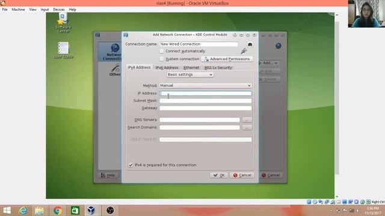Screen dimensions: 385x216
Task: Click the Search Domains field
Action: point(200,127)
